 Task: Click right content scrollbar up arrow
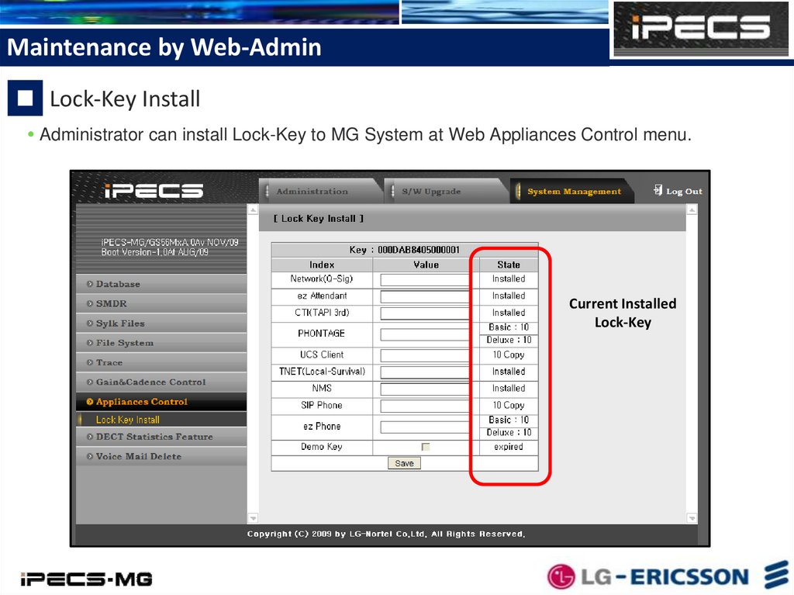pyautogui.click(x=692, y=209)
